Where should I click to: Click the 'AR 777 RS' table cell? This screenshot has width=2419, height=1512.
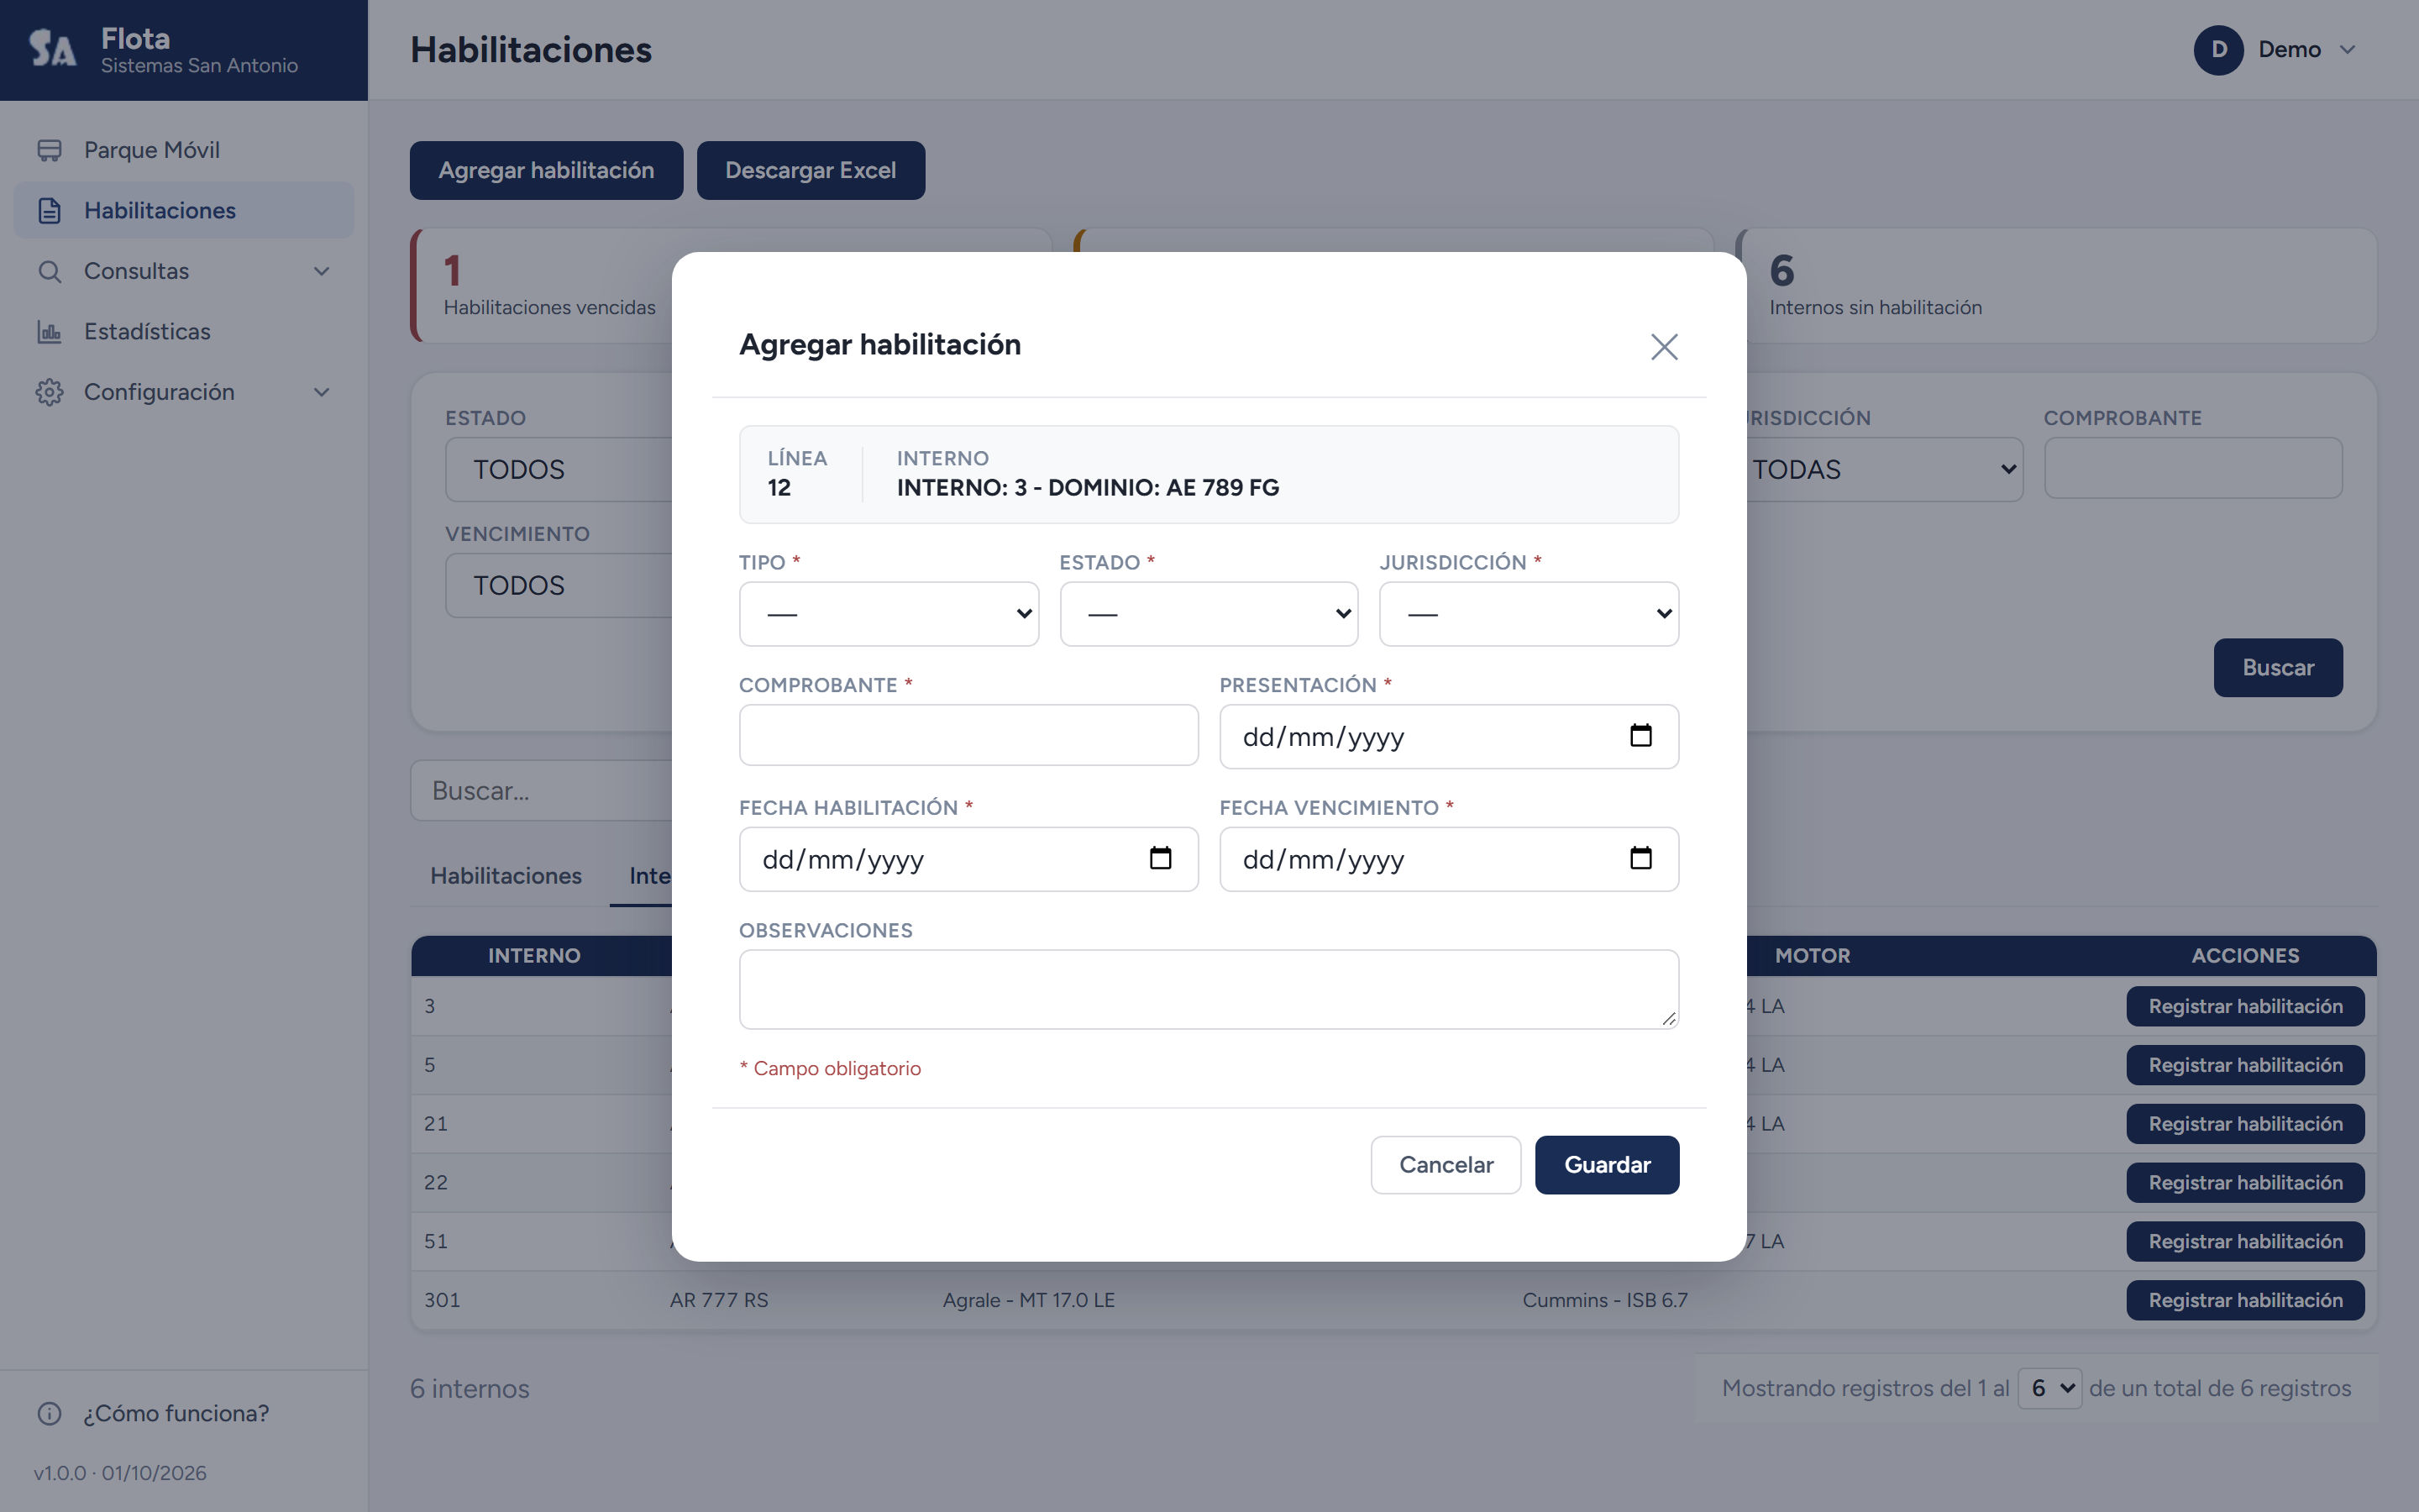coord(719,1300)
